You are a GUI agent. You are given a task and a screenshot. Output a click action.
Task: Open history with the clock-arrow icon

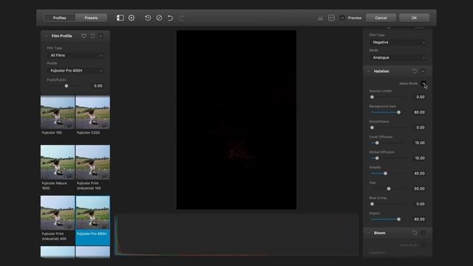(x=148, y=18)
